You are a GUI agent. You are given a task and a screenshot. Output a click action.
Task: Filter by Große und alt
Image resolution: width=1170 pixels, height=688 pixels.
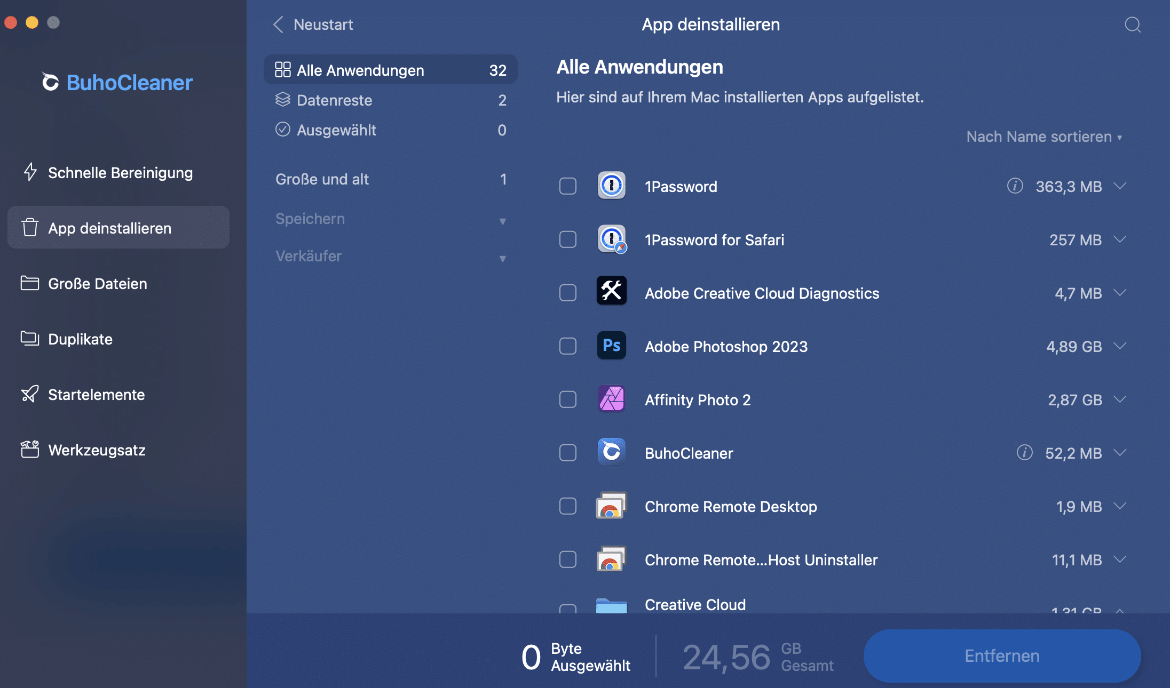click(x=391, y=179)
